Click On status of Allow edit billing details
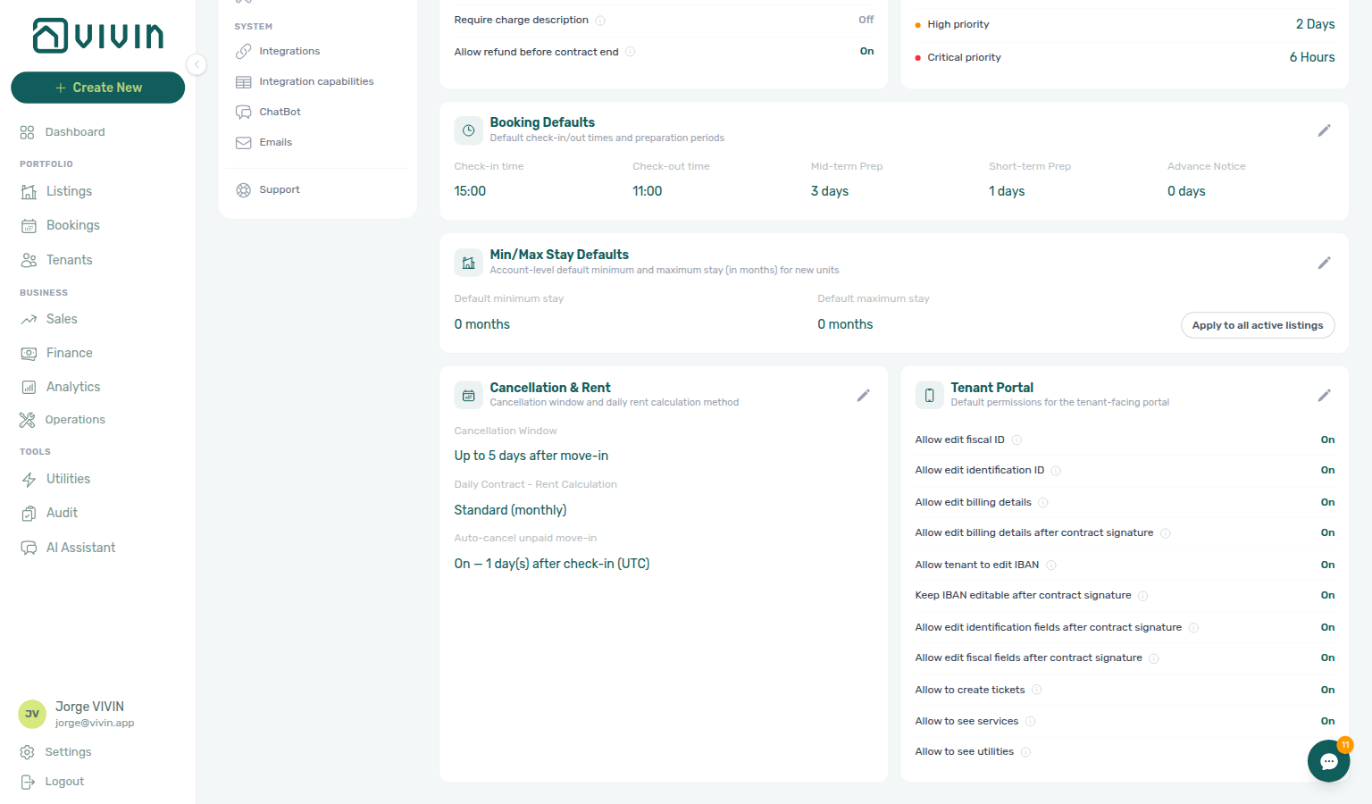The width and height of the screenshot is (1372, 804). [1327, 502]
